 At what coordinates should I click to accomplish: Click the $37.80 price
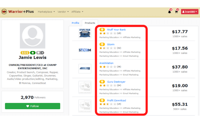pos(180,67)
